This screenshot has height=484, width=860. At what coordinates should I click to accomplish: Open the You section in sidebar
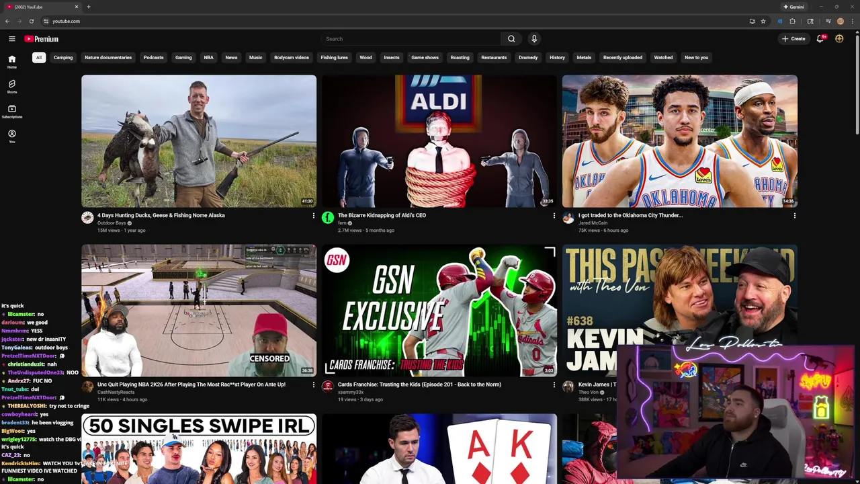[12, 136]
